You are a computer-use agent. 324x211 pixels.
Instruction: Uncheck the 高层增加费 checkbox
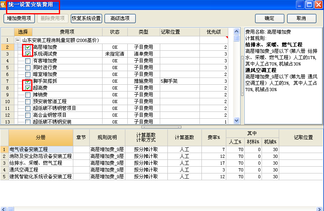(x=28, y=47)
